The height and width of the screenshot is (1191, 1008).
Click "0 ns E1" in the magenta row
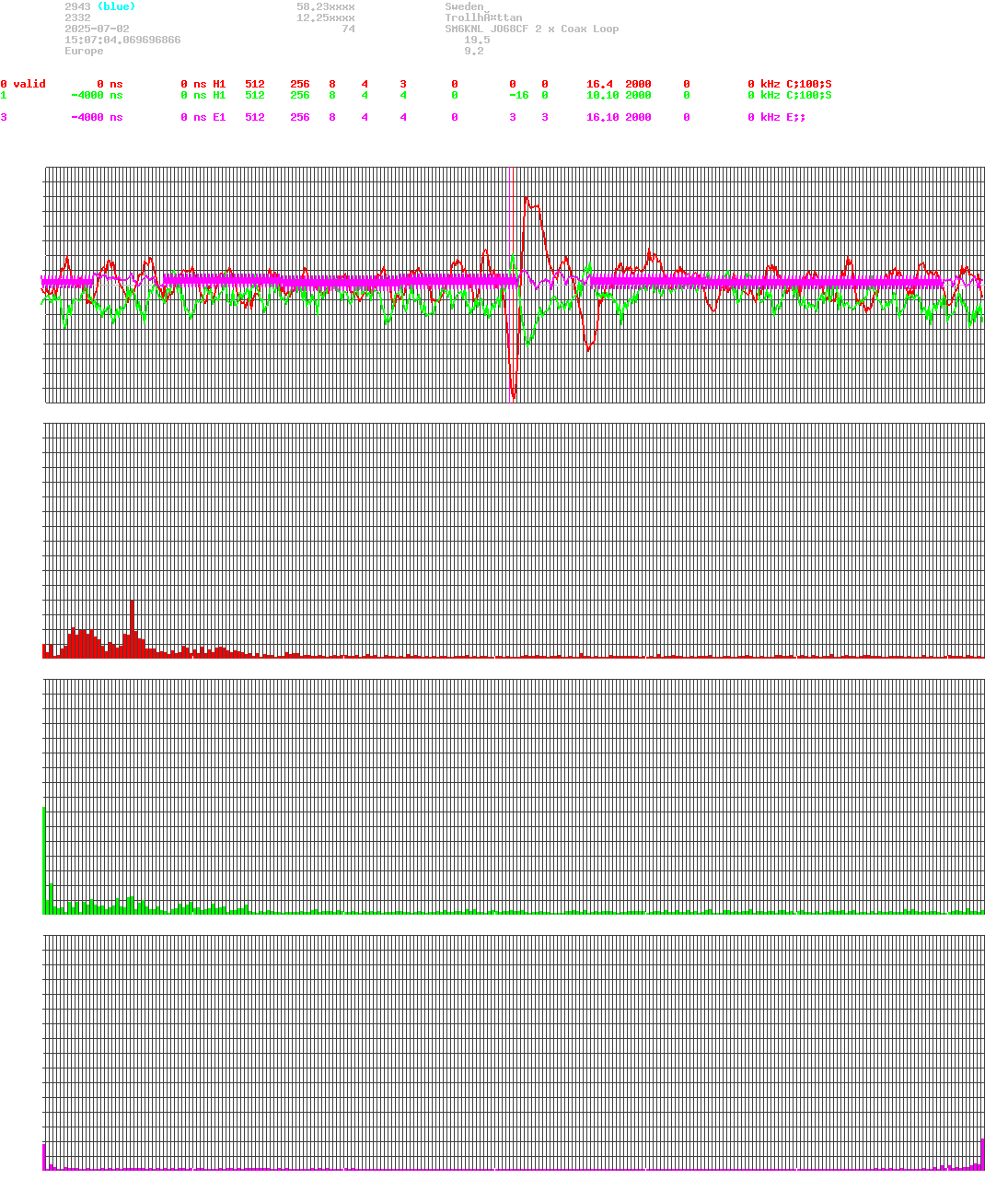[203, 117]
